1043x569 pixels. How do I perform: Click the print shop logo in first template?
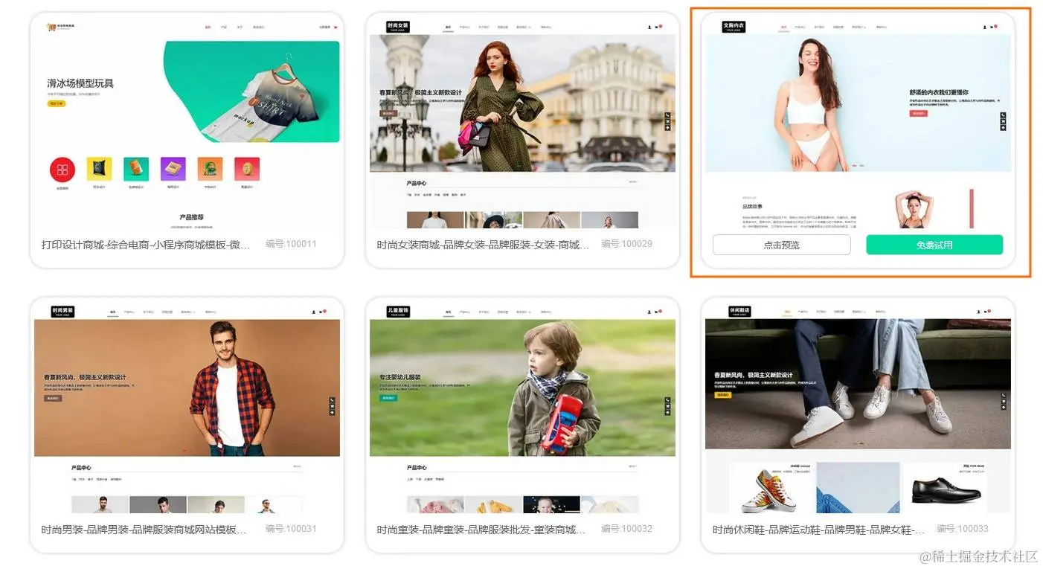59,28
